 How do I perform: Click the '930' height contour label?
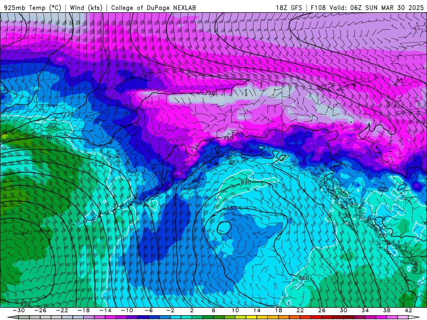pyautogui.click(x=25, y=303)
